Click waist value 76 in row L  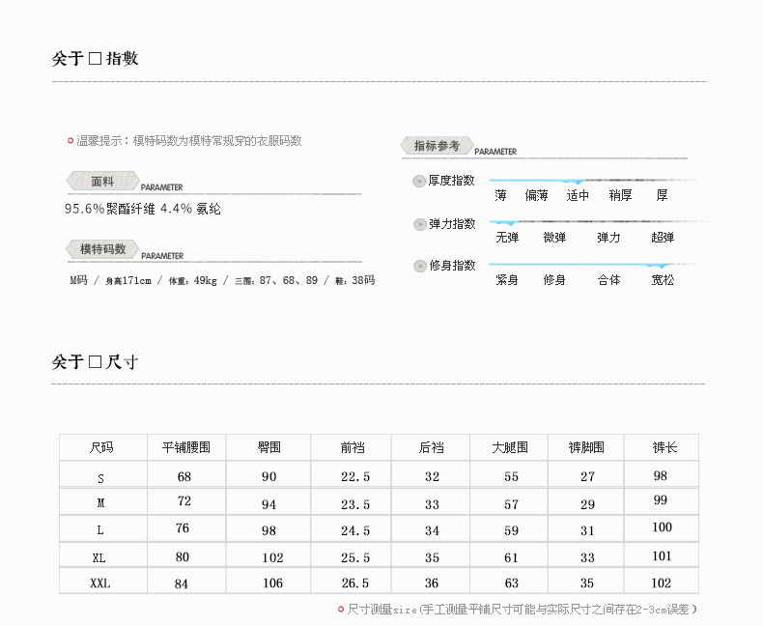pyautogui.click(x=183, y=528)
